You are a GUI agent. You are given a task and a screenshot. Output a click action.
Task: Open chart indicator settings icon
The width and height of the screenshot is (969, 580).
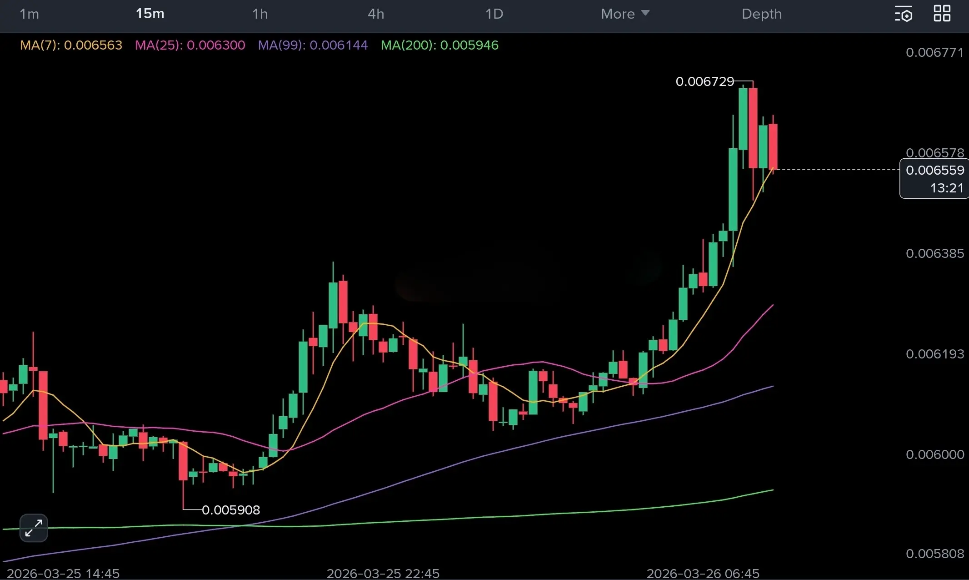(x=903, y=14)
